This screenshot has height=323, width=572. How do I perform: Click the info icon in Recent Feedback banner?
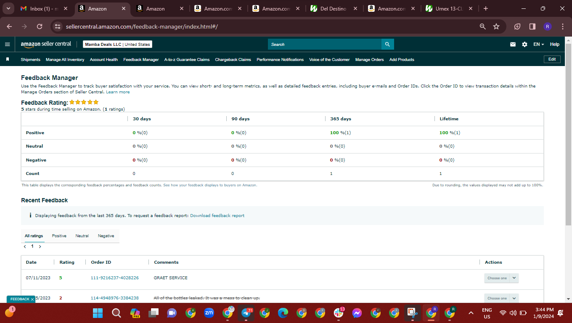[30, 215]
